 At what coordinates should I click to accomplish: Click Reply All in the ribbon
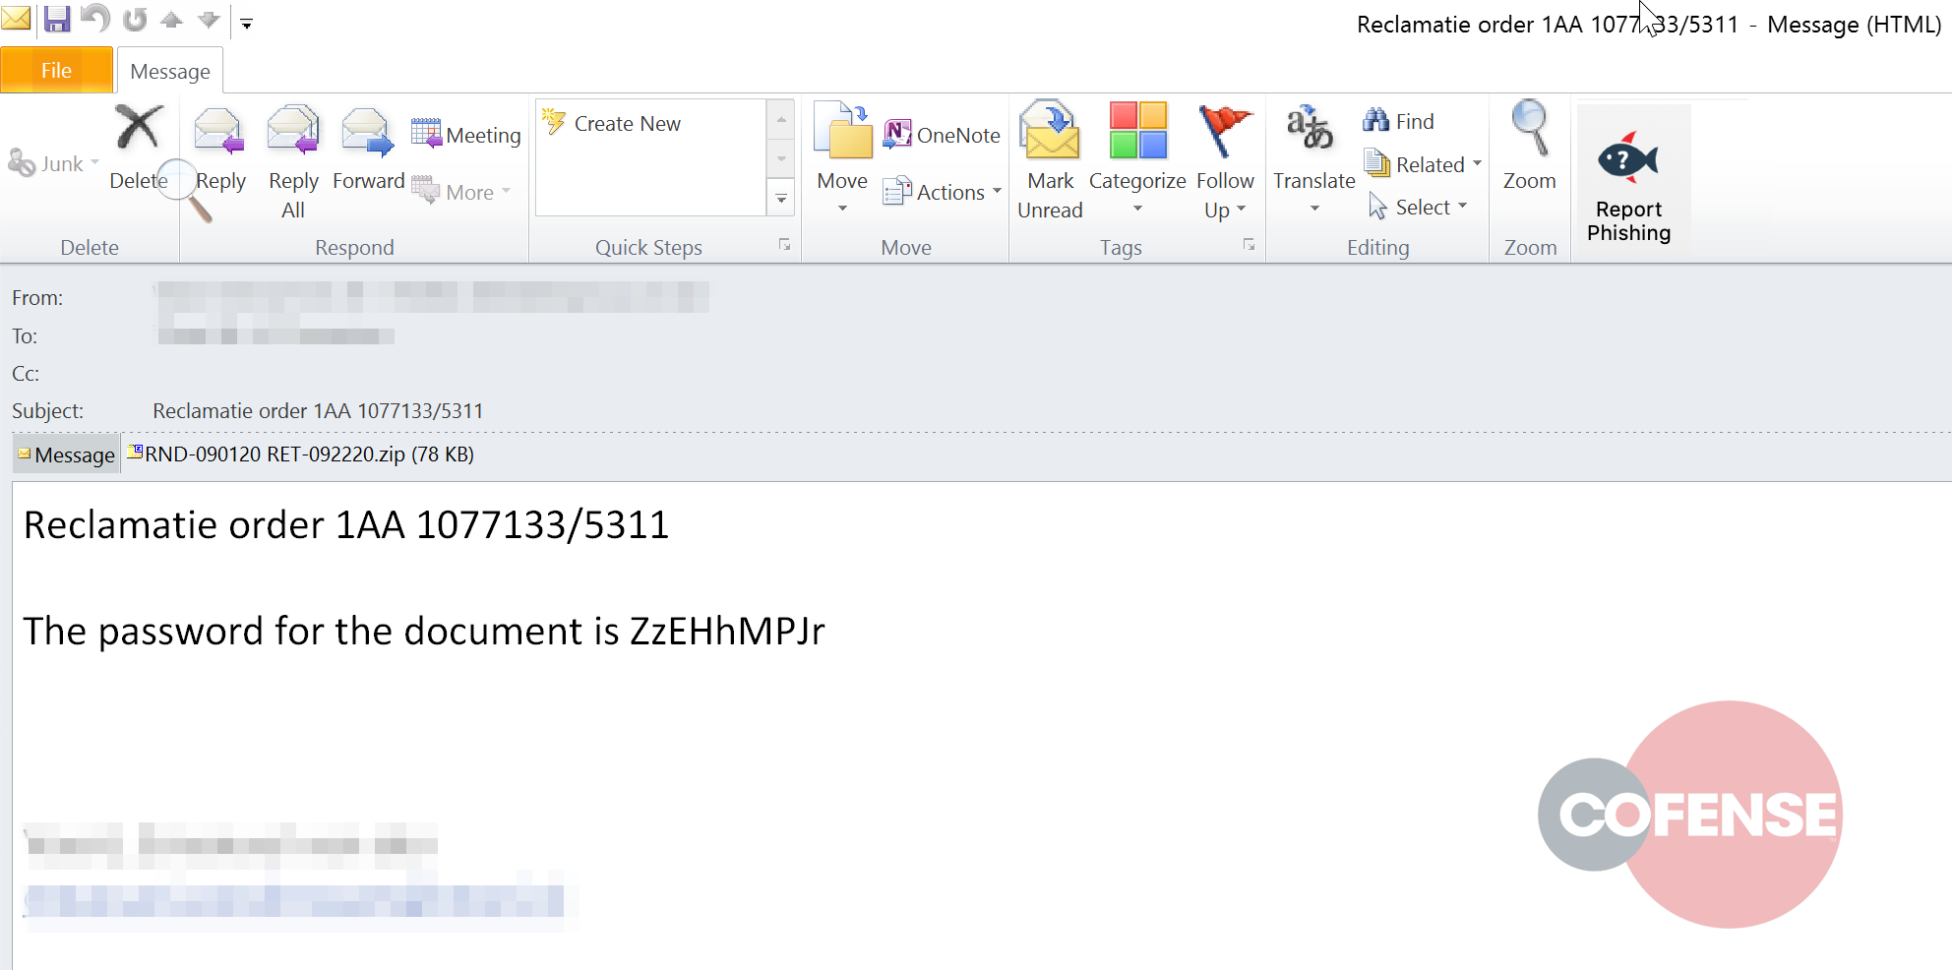coord(293,162)
